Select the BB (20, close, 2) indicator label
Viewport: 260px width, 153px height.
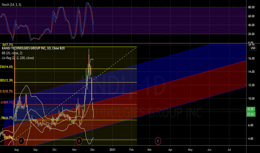pos(12,53)
